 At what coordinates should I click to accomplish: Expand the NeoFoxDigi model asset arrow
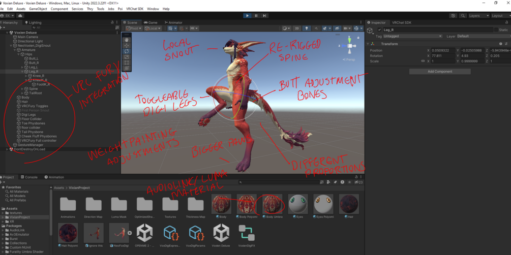pyautogui.click(x=130, y=233)
